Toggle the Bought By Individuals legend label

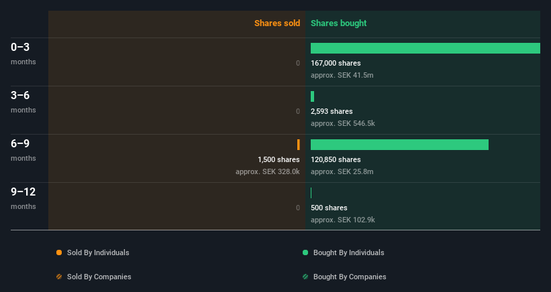(348, 252)
